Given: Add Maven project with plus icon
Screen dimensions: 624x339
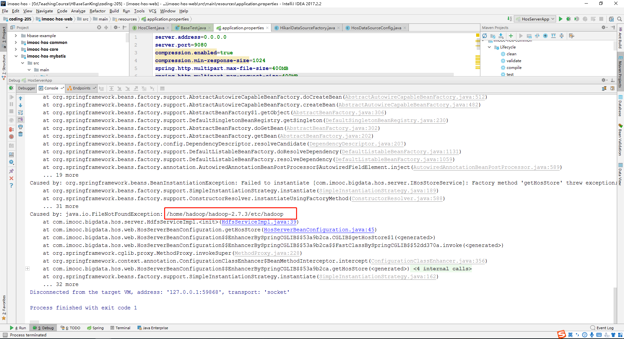Looking at the screenshot, I should point(511,36).
